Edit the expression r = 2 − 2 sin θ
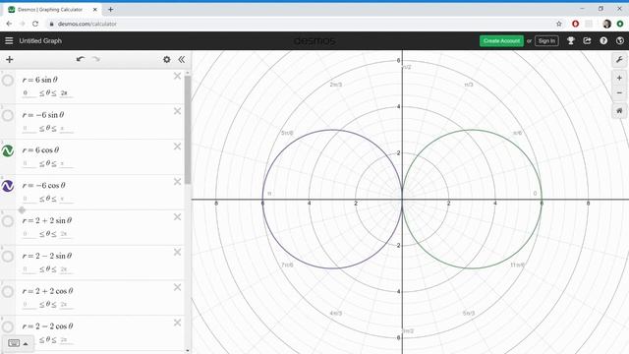The image size is (629, 354). (x=47, y=256)
